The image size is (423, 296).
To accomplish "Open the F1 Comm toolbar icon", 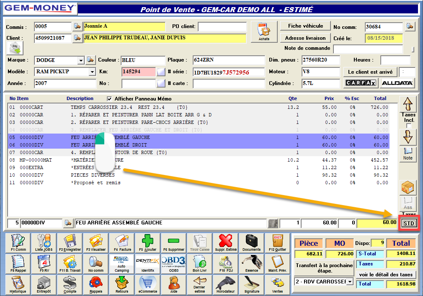I will (x=18, y=243).
